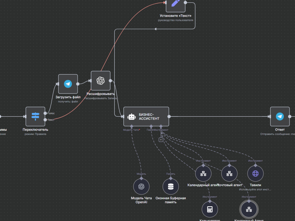Click the input connector of БИЗНЕС-АССИСТЕНТ node
The image size is (295, 221).
tap(123, 116)
